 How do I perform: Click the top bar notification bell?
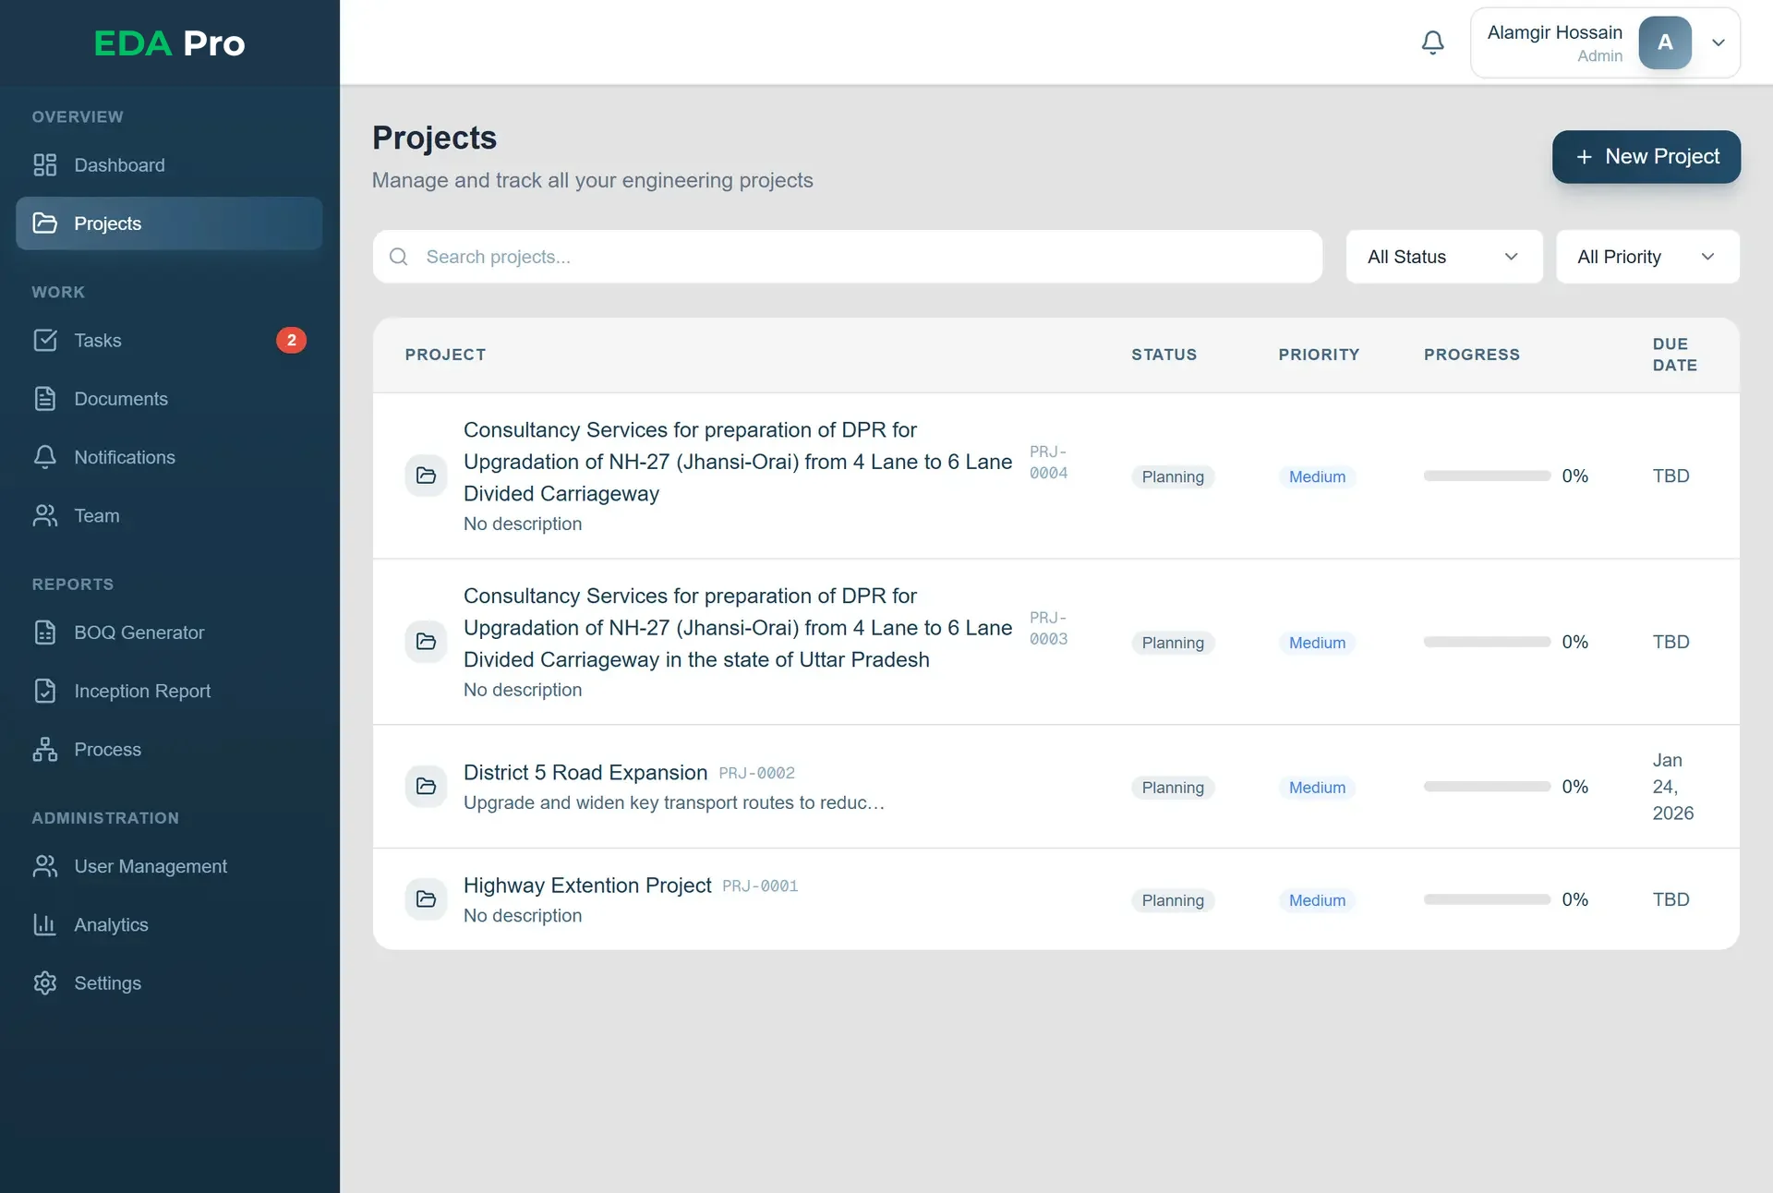click(x=1432, y=42)
